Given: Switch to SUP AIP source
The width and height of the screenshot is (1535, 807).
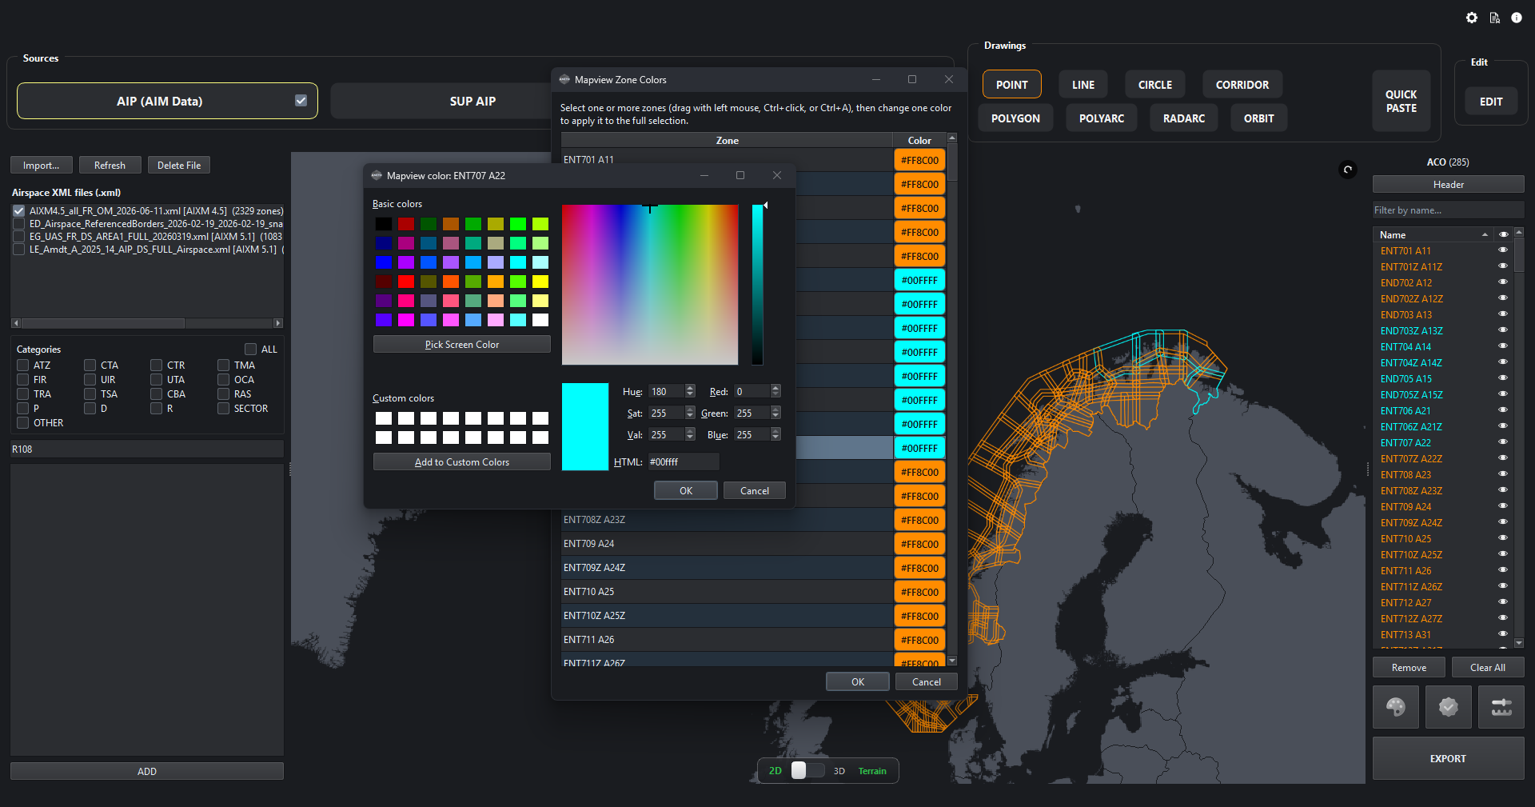Looking at the screenshot, I should tap(472, 102).
